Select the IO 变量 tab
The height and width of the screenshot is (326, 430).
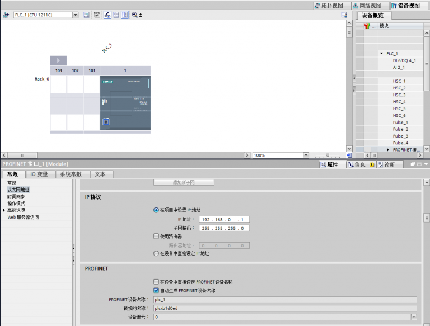pyautogui.click(x=39, y=174)
